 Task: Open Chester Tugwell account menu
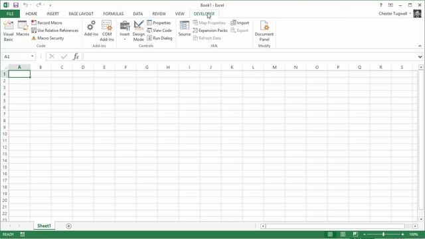[x=395, y=13]
